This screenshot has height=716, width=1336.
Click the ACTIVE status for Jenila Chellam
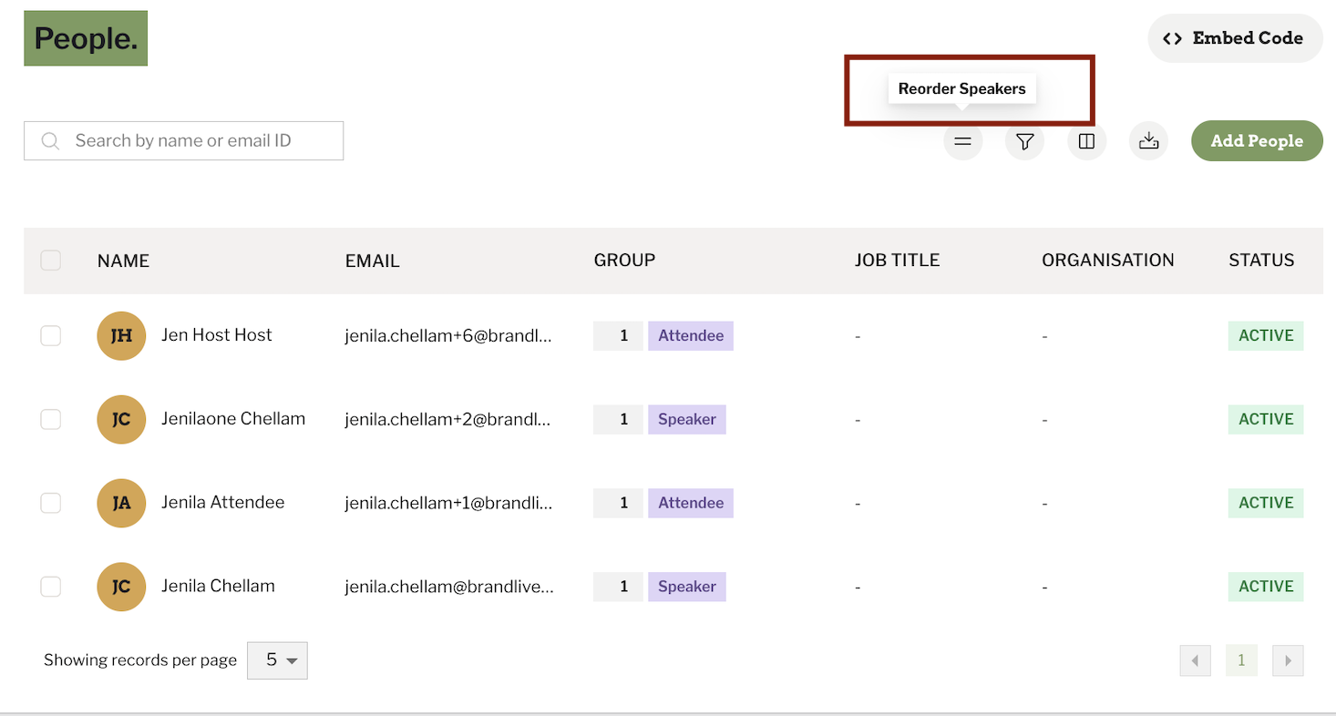(x=1266, y=587)
